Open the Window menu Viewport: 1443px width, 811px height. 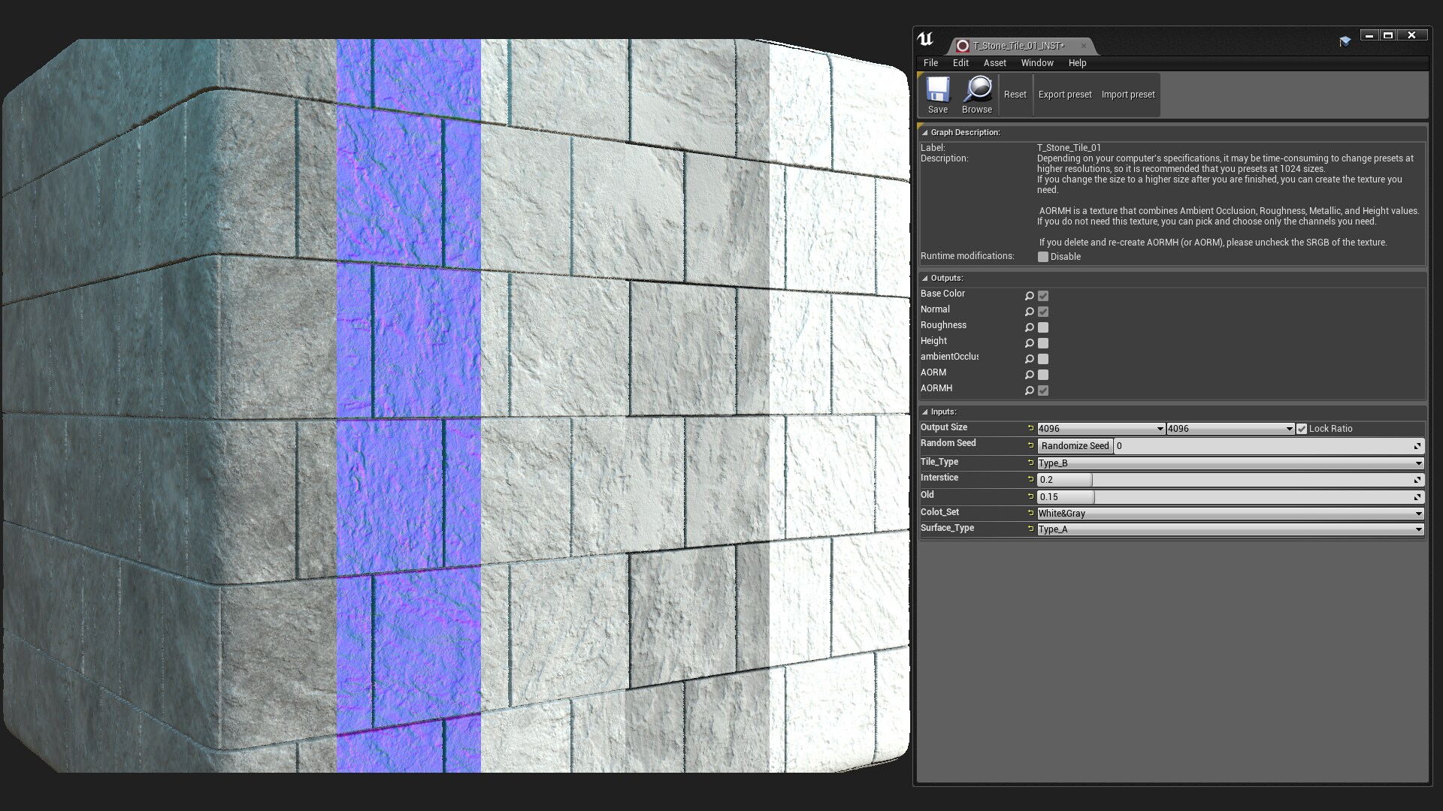[1036, 63]
